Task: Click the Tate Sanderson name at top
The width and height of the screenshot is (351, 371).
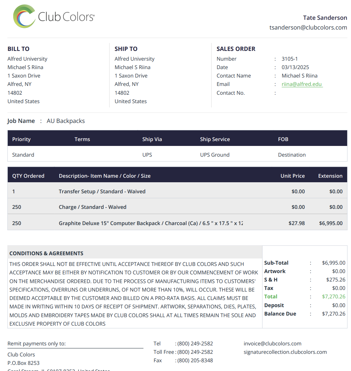Action: 325,18
